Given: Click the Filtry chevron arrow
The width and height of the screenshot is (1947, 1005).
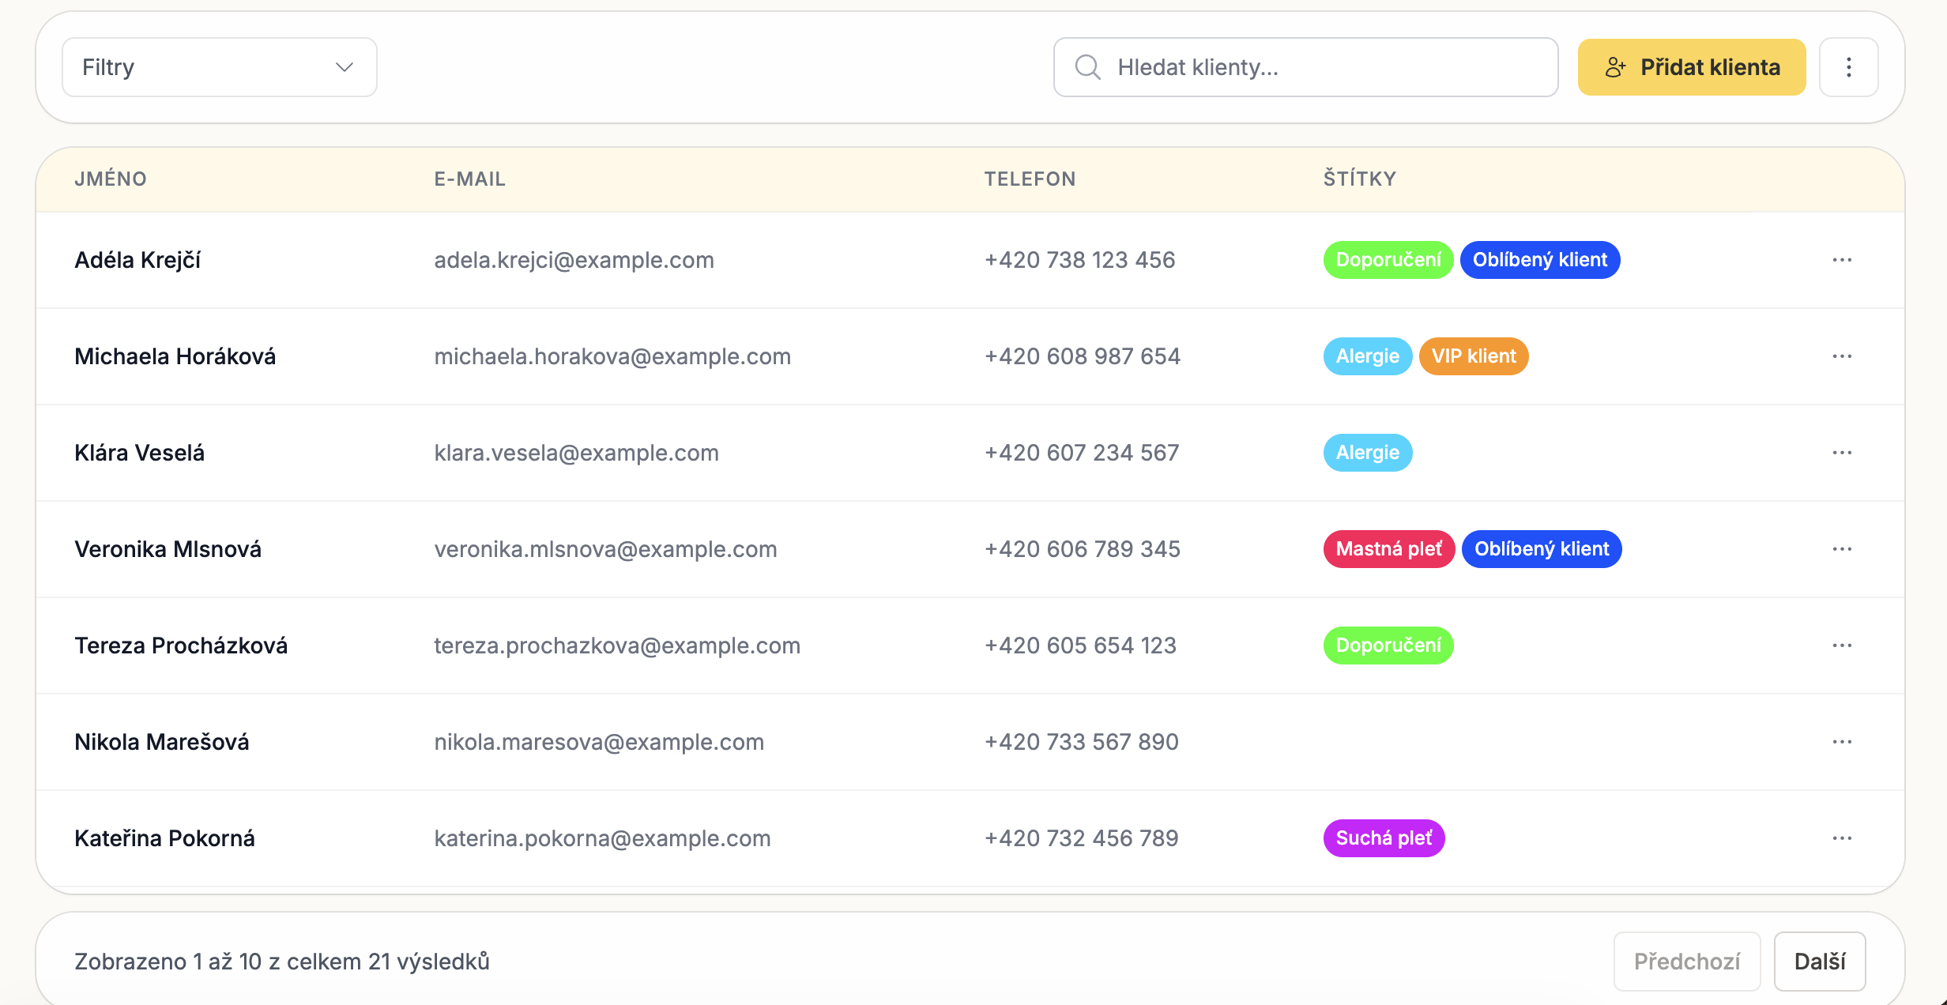Looking at the screenshot, I should 345,67.
